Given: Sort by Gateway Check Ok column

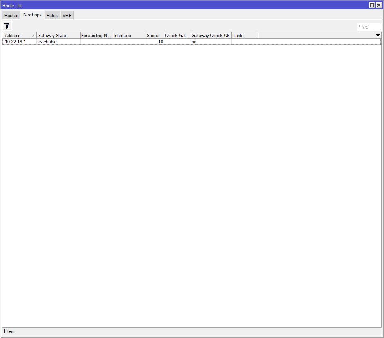Looking at the screenshot, I should click(211, 35).
